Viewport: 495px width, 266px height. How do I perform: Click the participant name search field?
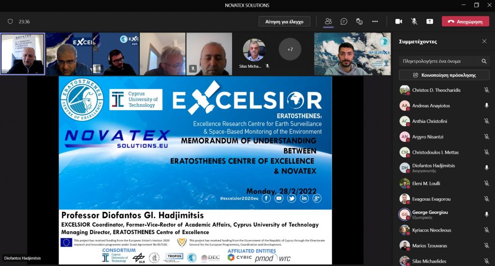point(444,61)
